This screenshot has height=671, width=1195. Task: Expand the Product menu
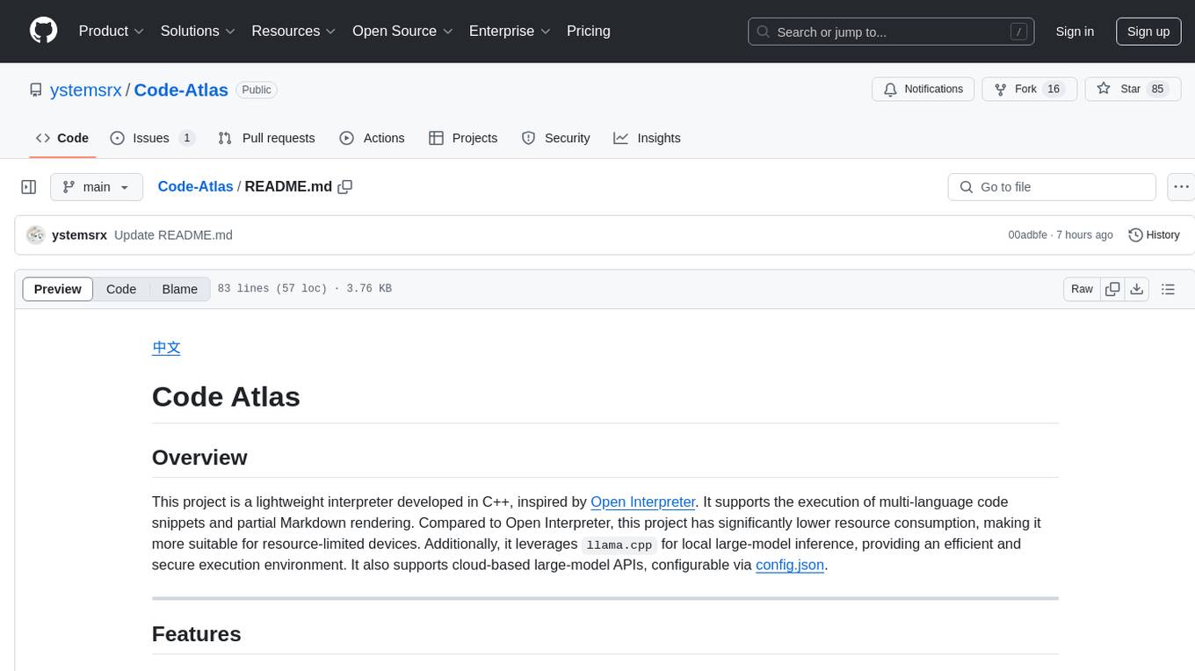(x=112, y=31)
